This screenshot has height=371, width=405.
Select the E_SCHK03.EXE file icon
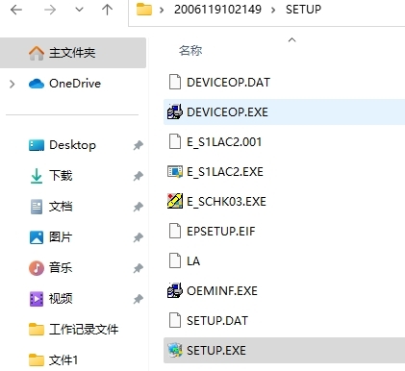pyautogui.click(x=175, y=201)
